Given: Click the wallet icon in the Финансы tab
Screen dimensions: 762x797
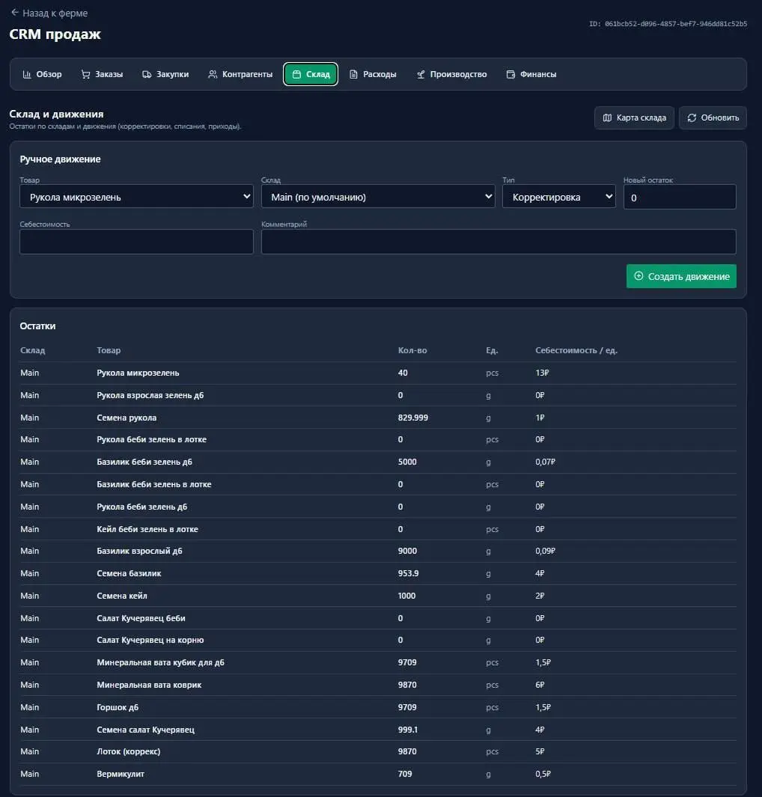Looking at the screenshot, I should (511, 74).
